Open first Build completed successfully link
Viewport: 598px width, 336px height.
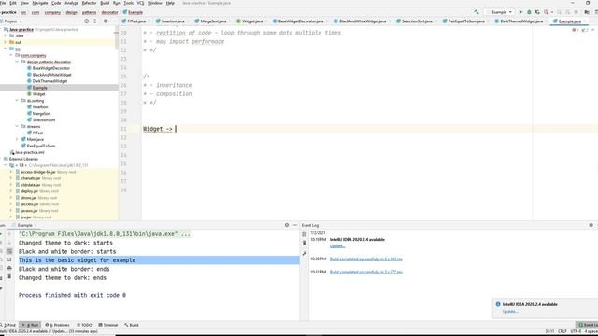365,259
